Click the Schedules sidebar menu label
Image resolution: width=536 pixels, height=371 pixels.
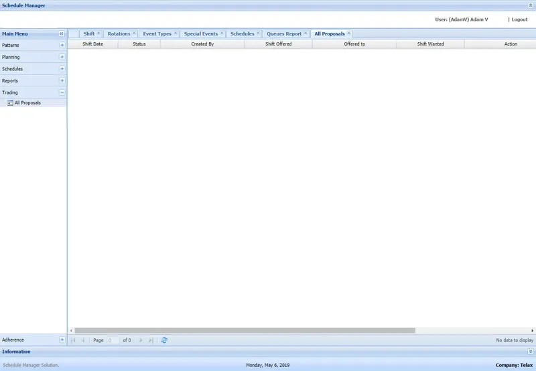12,69
